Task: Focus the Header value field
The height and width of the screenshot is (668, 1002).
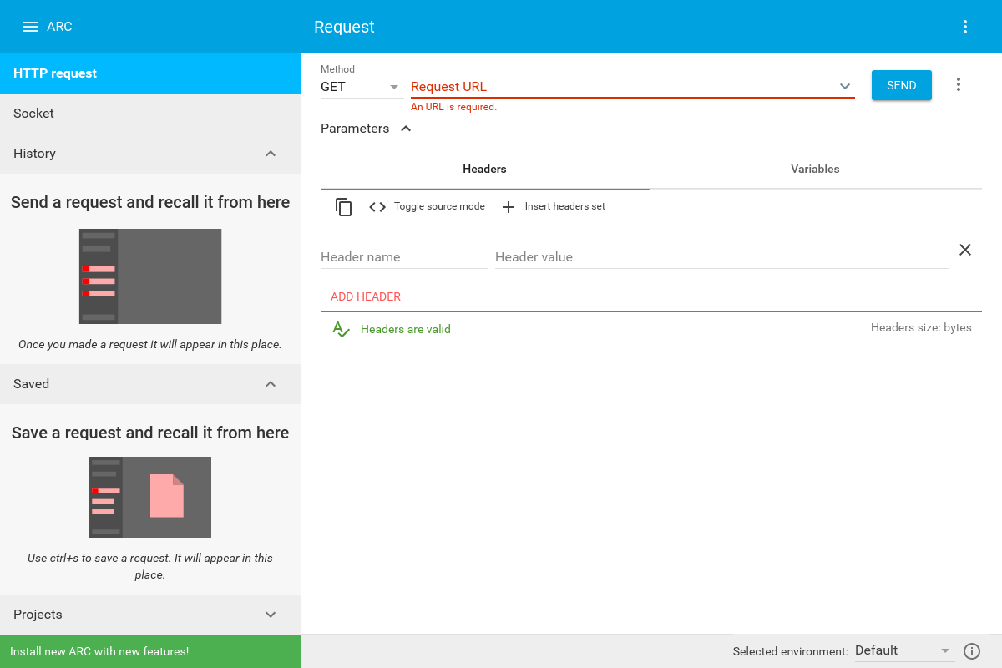Action: 721,257
